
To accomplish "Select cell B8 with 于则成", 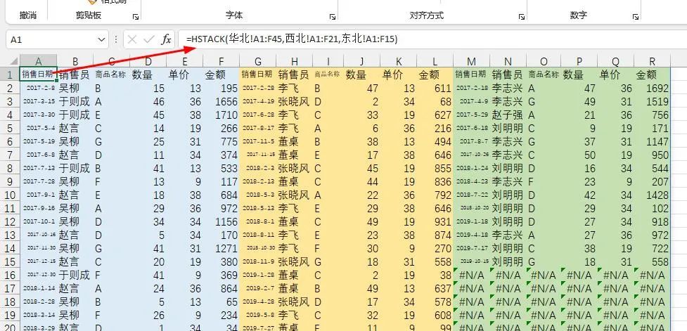I will (x=75, y=168).
